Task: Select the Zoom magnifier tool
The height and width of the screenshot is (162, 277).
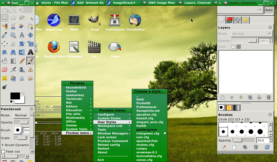Action: pos(13,35)
